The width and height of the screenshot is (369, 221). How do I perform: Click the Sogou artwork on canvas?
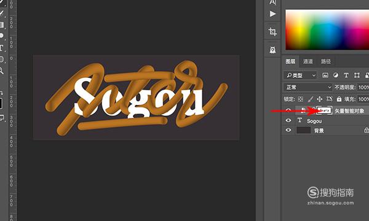click(137, 97)
